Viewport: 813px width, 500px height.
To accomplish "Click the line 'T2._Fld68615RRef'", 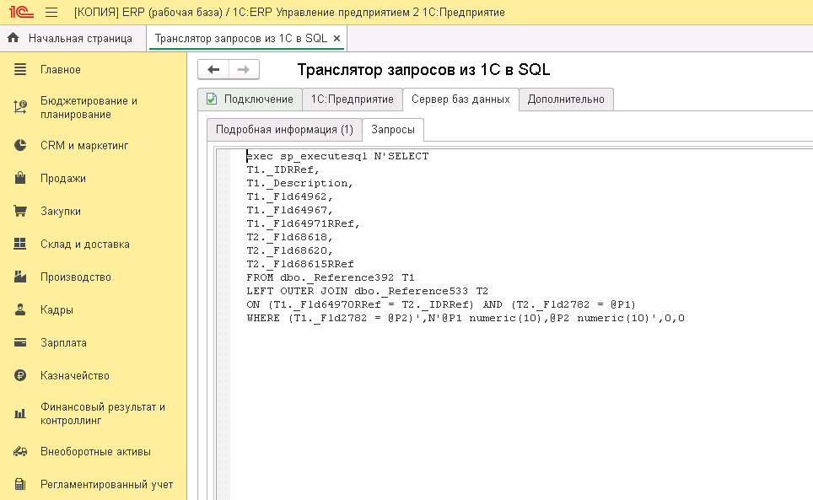I will pos(299,264).
